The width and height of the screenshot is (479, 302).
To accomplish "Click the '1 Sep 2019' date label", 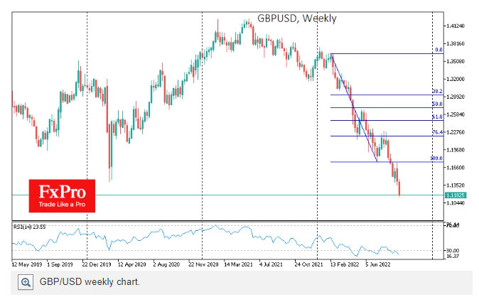I will click(x=60, y=264).
